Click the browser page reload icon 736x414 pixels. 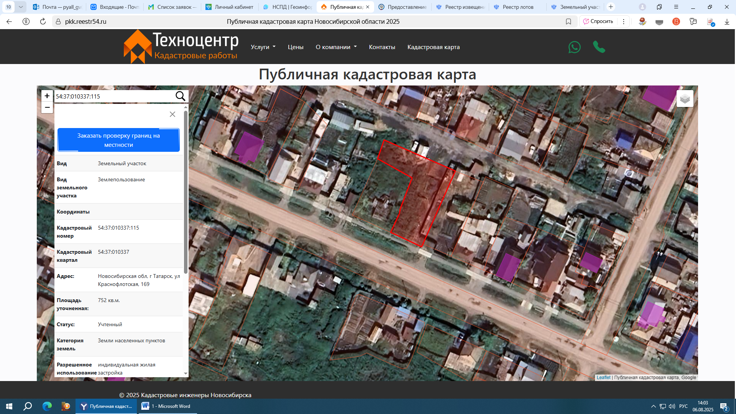click(43, 21)
